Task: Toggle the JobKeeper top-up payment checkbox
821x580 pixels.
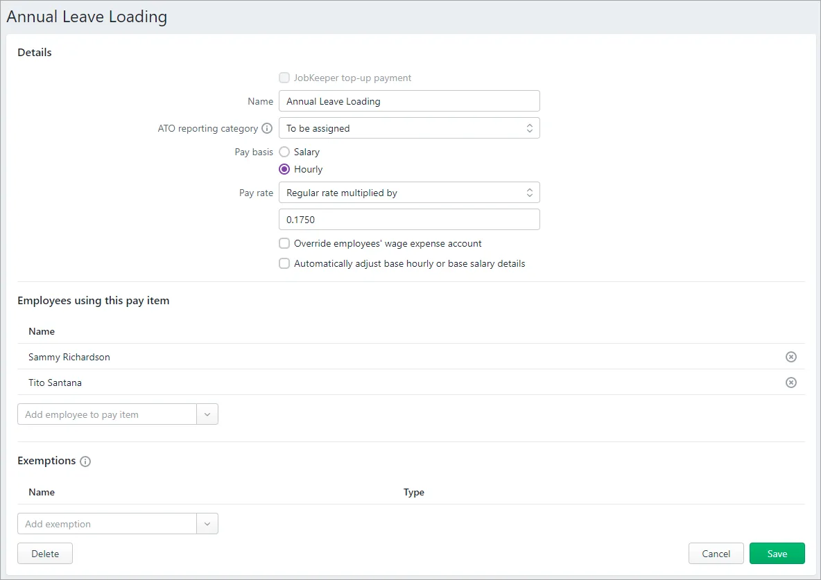Action: 284,78
